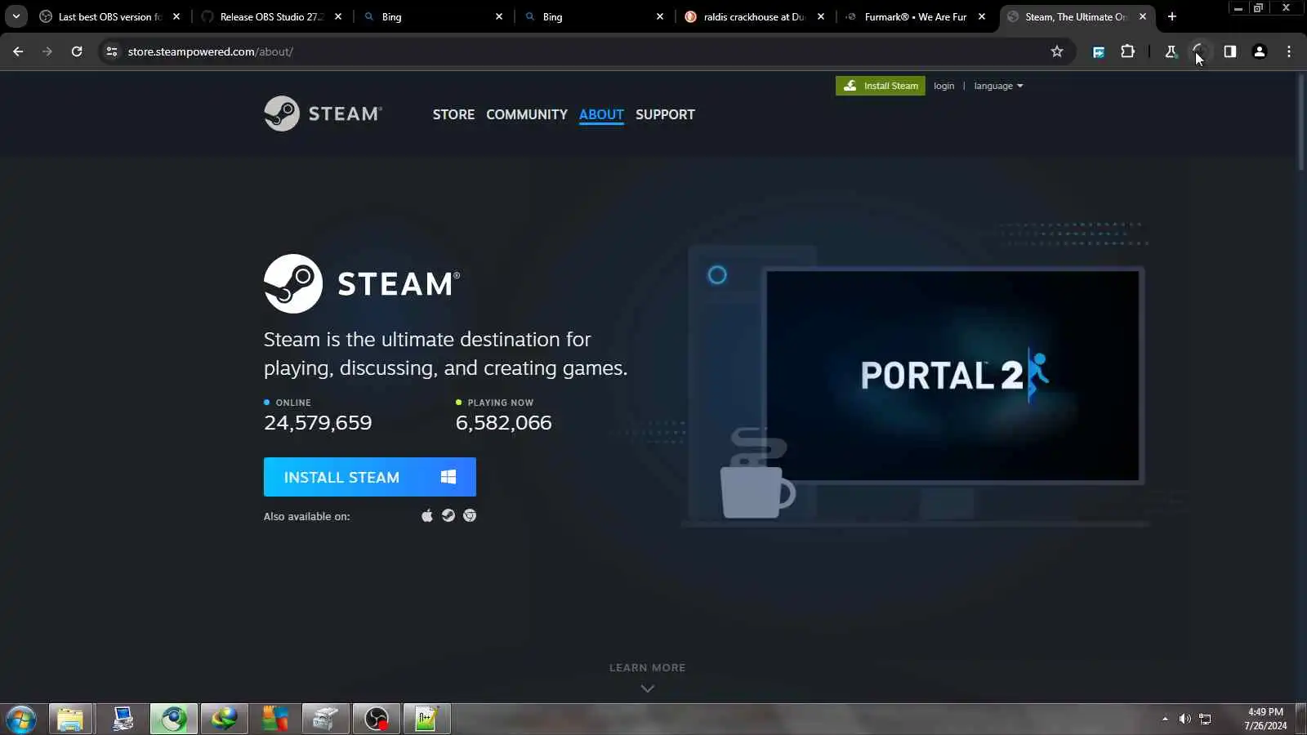The width and height of the screenshot is (1307, 735).
Task: Switch to the raldis crackhouse tab
Action: tap(753, 16)
